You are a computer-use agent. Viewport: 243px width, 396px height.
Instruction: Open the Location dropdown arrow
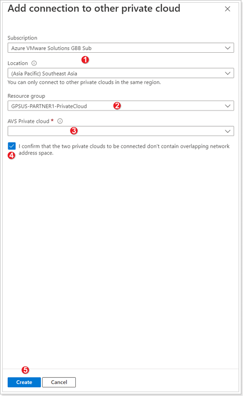(x=228, y=73)
